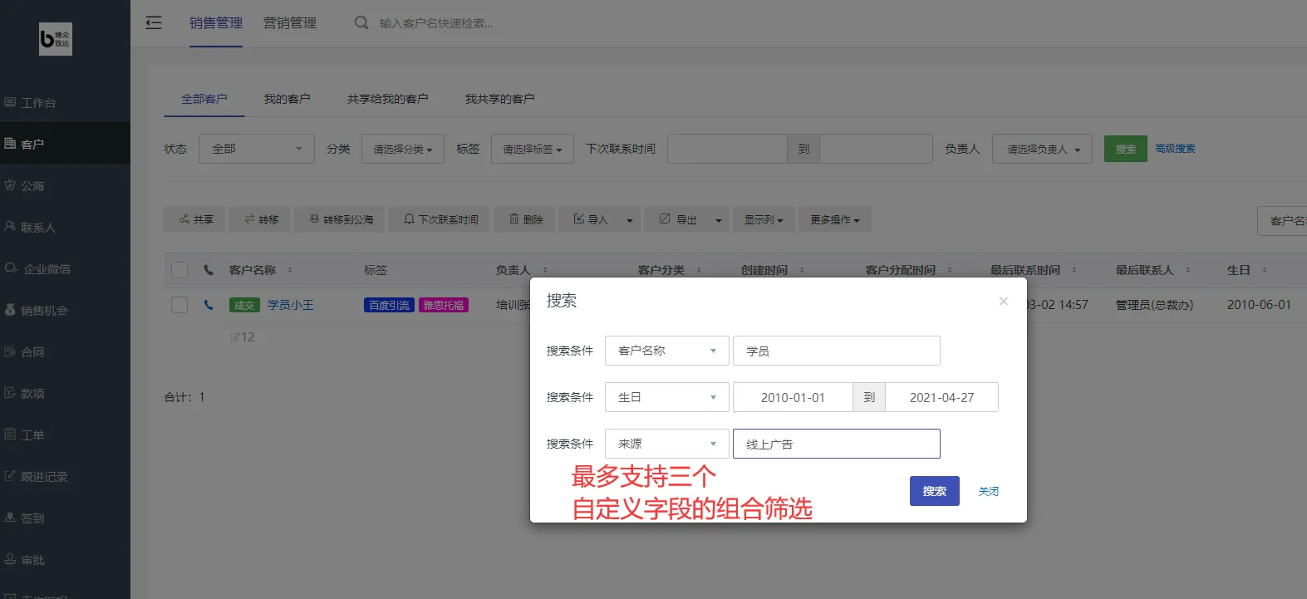Click the edit count icon showing 12

tap(243, 337)
